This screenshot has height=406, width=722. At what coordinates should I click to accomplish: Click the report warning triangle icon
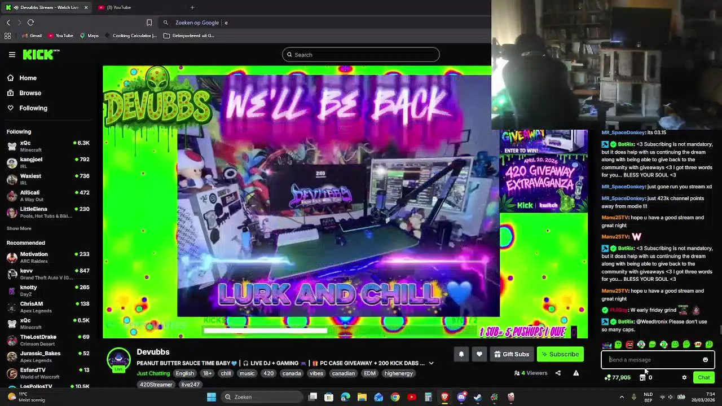(576, 373)
